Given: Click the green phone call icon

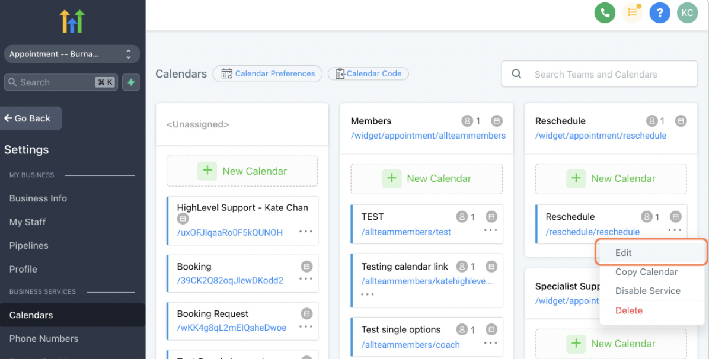Looking at the screenshot, I should pyautogui.click(x=605, y=12).
